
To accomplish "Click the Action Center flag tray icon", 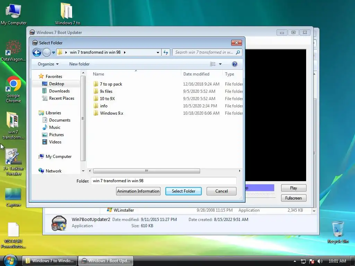I will coord(312,261).
